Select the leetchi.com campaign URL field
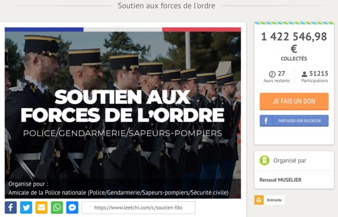 pyautogui.click(x=139, y=207)
